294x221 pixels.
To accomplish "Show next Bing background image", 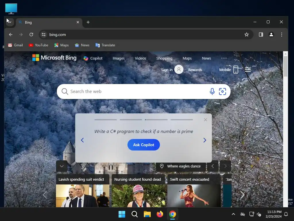I will [225, 166].
